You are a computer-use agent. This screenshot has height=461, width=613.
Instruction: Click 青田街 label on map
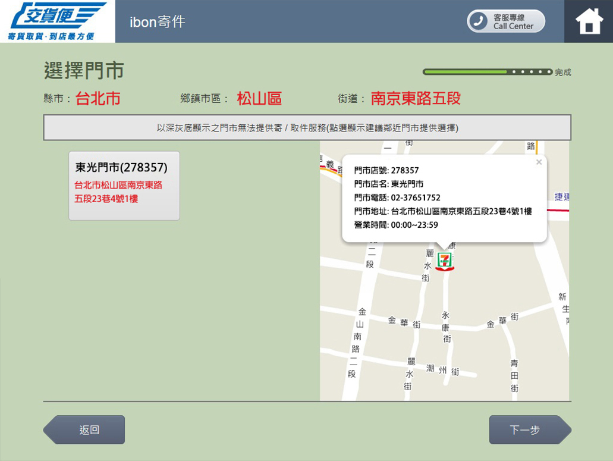(x=514, y=376)
